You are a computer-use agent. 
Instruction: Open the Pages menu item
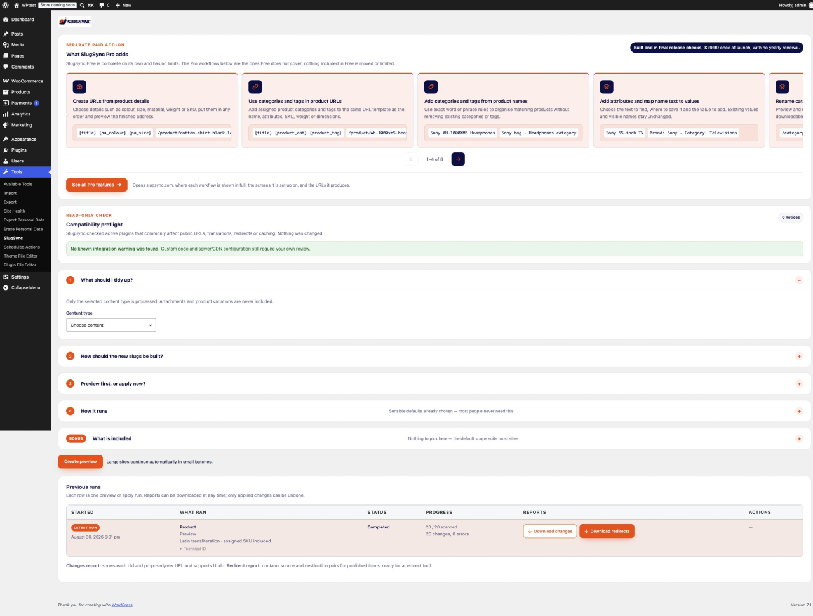click(25, 56)
